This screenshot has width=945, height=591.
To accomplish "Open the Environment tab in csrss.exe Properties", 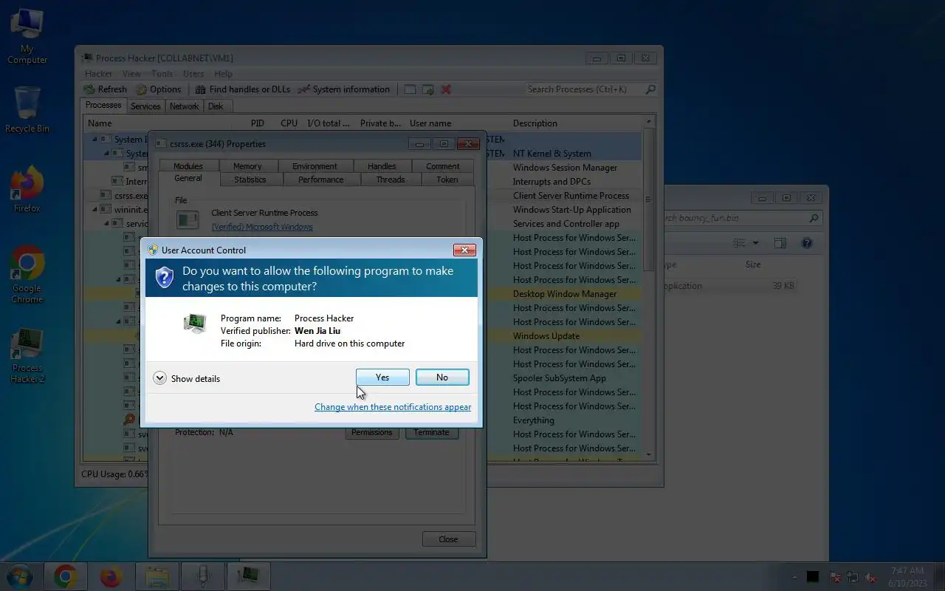I will click(x=315, y=166).
